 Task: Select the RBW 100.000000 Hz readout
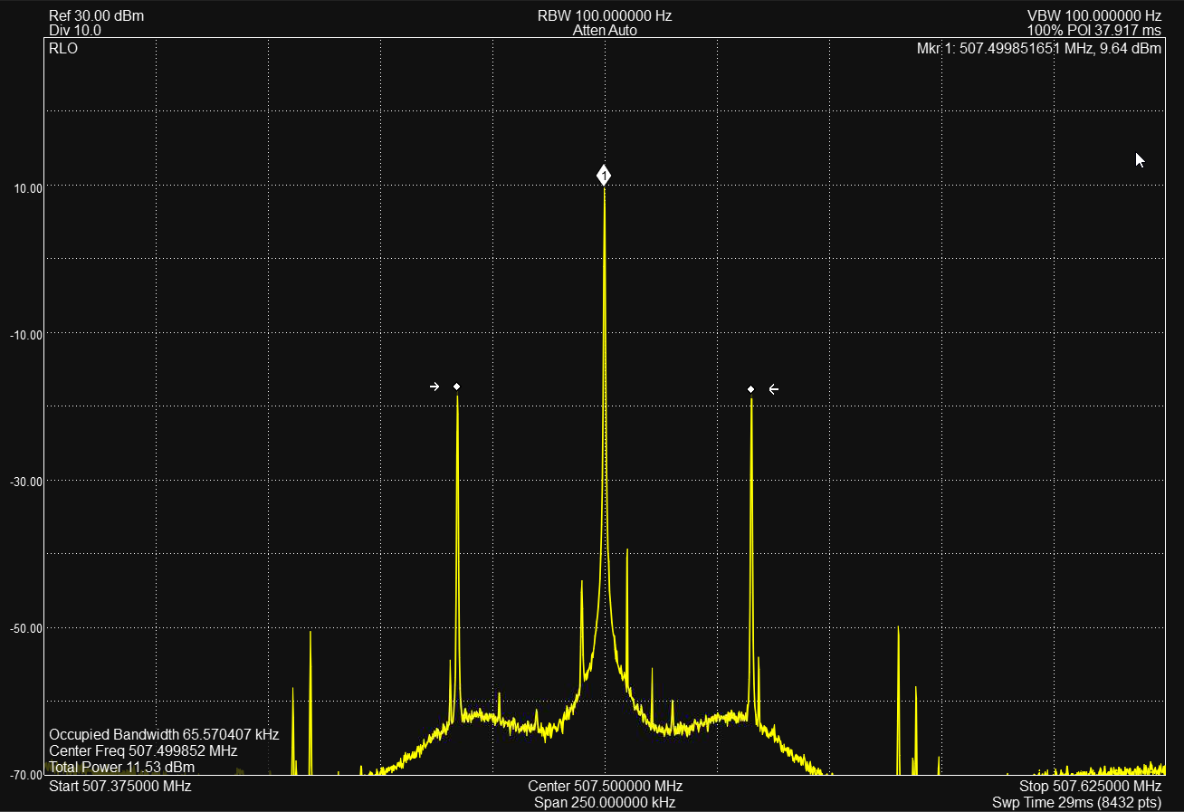pyautogui.click(x=605, y=16)
